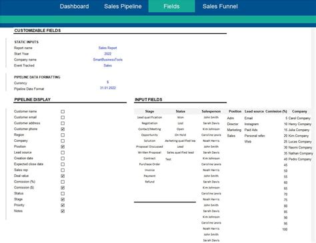The image size is (316, 243).
Task: Select the Pipeline Date Format value
Action: pyautogui.click(x=108, y=88)
